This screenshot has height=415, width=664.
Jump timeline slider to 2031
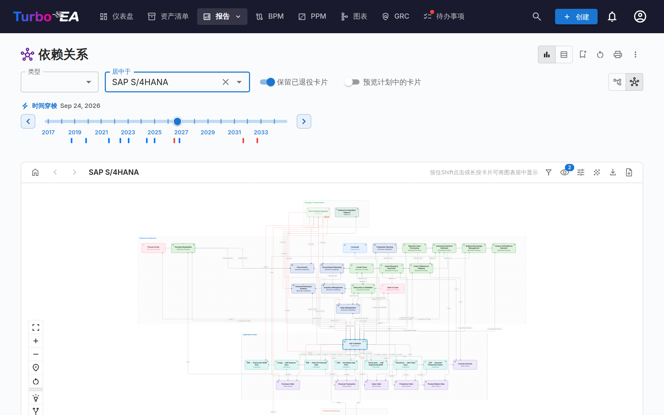click(234, 121)
